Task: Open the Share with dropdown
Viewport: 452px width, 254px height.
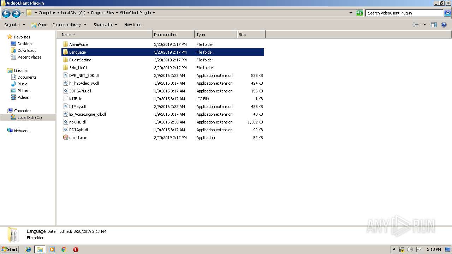Action: (105, 25)
